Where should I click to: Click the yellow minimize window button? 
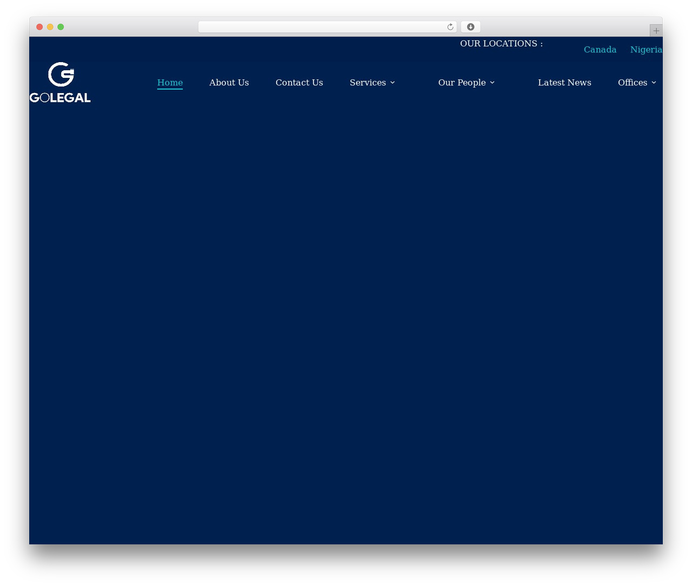[x=50, y=27]
